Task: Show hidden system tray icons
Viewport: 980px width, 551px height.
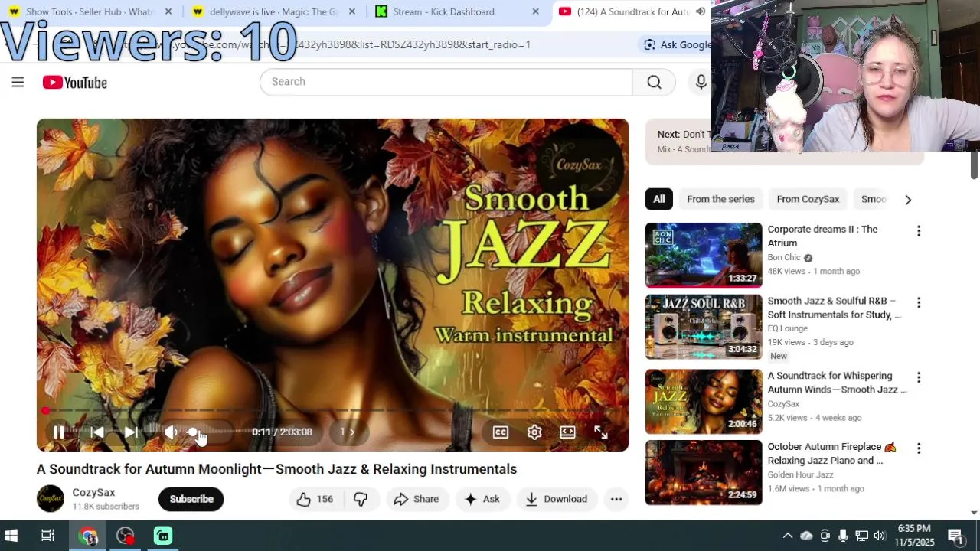Action: (787, 536)
